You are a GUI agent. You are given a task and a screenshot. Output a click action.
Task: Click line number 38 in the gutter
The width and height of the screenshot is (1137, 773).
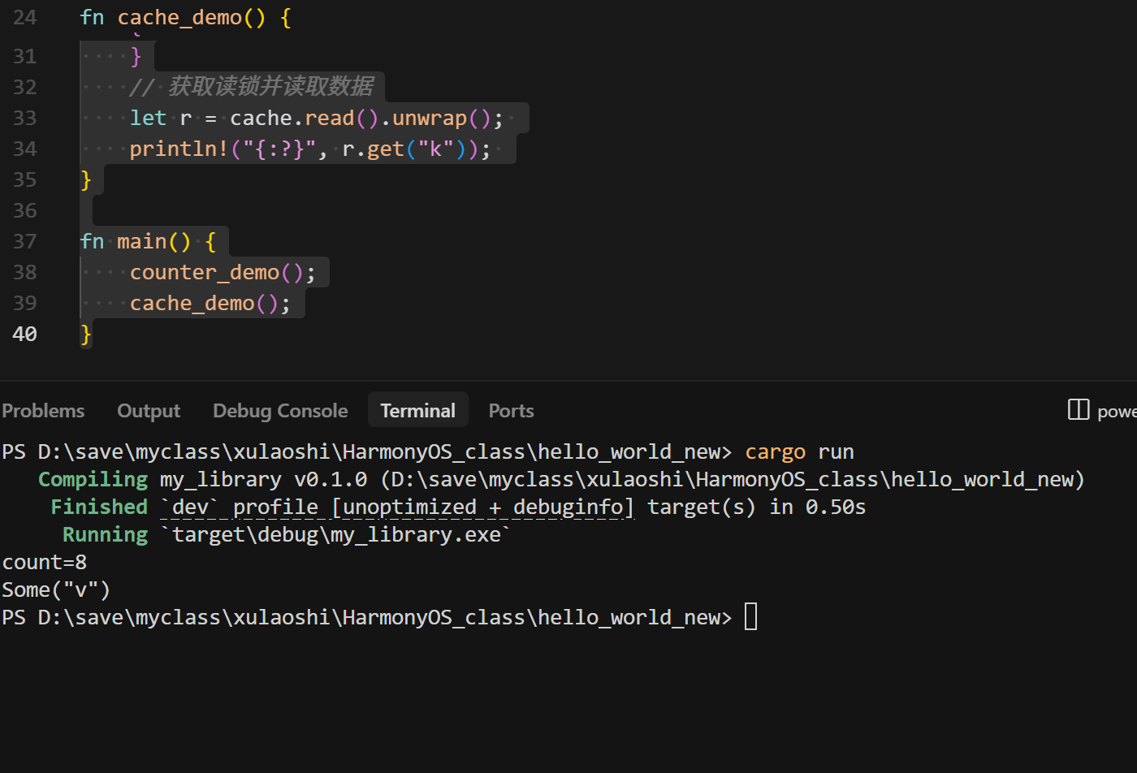point(25,273)
